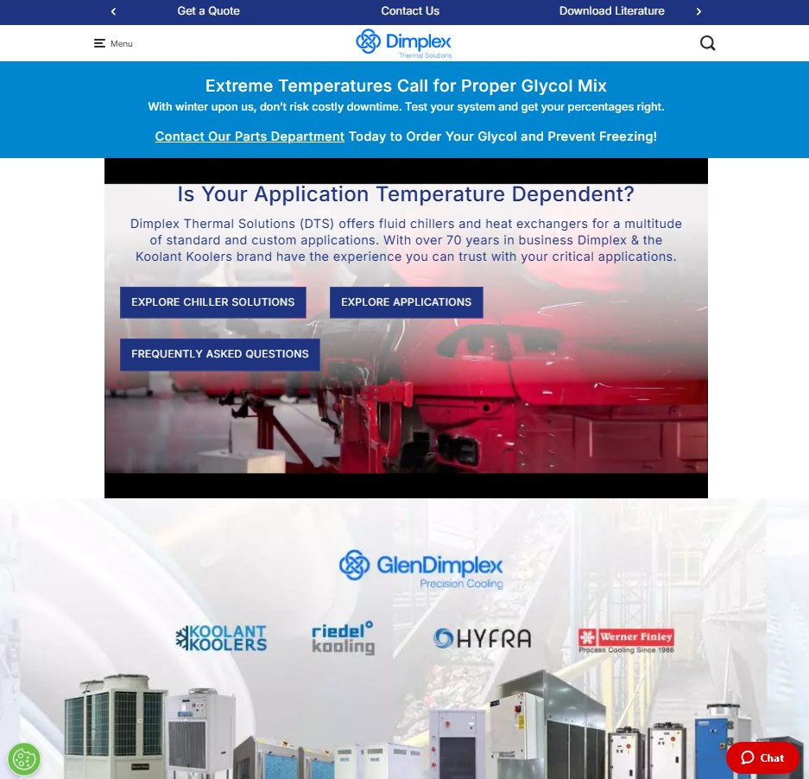Open the hamburger Menu
Image resolution: width=809 pixels, height=779 pixels.
pyautogui.click(x=113, y=43)
